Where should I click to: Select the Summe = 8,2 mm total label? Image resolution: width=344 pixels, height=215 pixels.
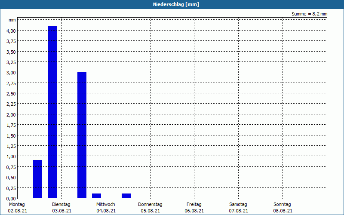click(309, 14)
